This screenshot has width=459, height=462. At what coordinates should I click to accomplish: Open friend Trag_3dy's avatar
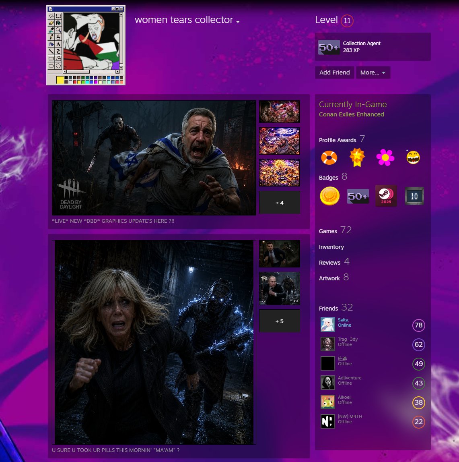click(x=328, y=344)
